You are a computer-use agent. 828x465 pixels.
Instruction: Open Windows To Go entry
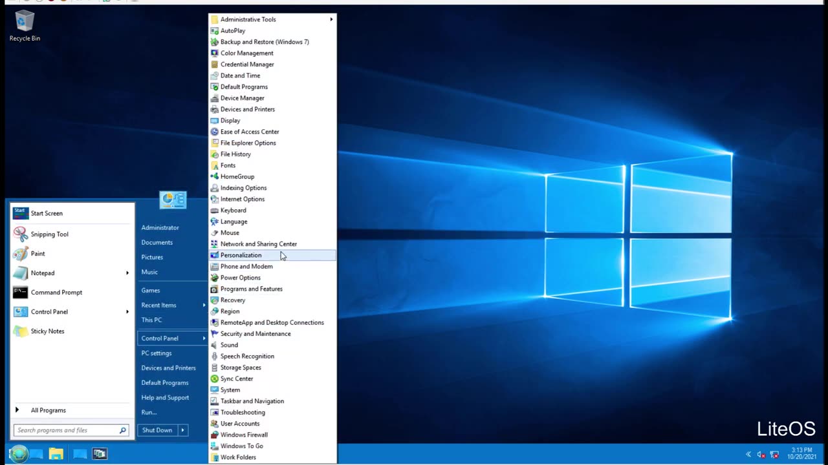(272, 446)
